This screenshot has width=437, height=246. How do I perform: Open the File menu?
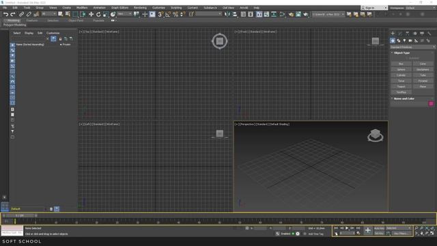click(x=5, y=8)
